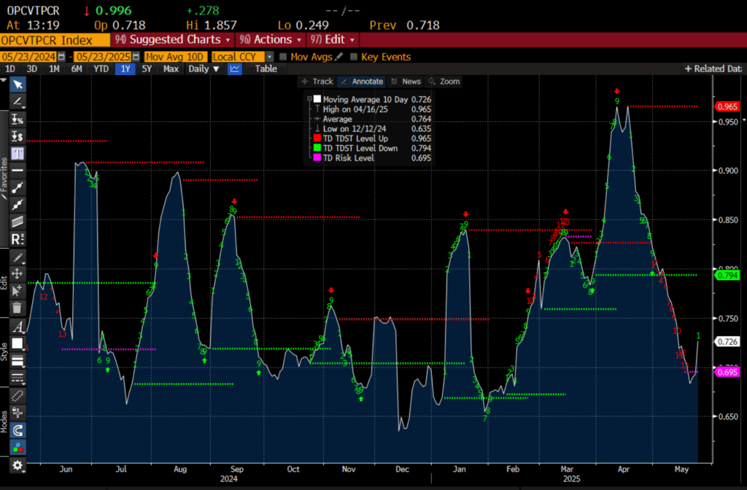Select the 1D range tab
Image resolution: width=747 pixels, height=490 pixels.
[x=9, y=69]
